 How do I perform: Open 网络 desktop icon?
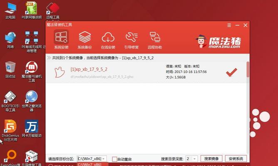[10, 40]
